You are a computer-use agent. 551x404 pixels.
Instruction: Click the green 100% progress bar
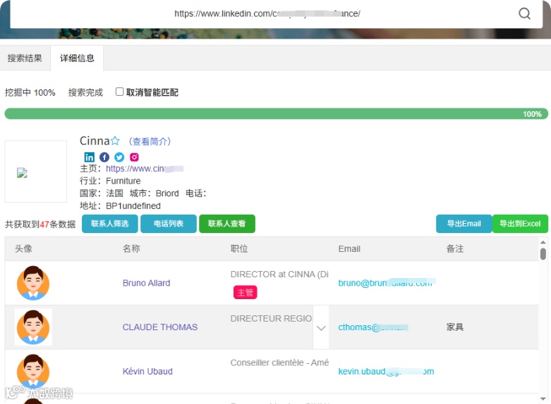(276, 113)
